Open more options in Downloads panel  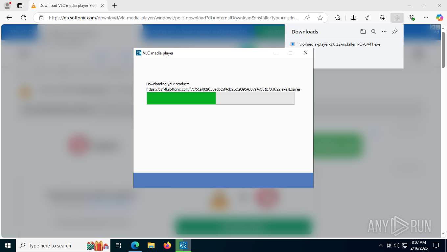pyautogui.click(x=384, y=31)
